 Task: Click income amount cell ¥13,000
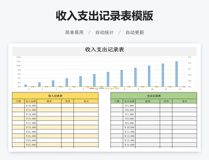(31, 114)
